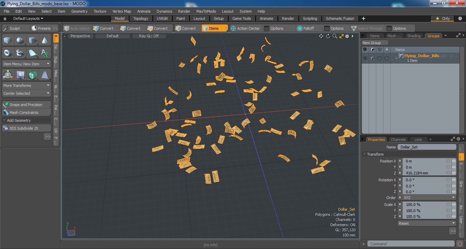Switch to the Topology tab
This screenshot has width=466, height=249.
tap(141, 18)
